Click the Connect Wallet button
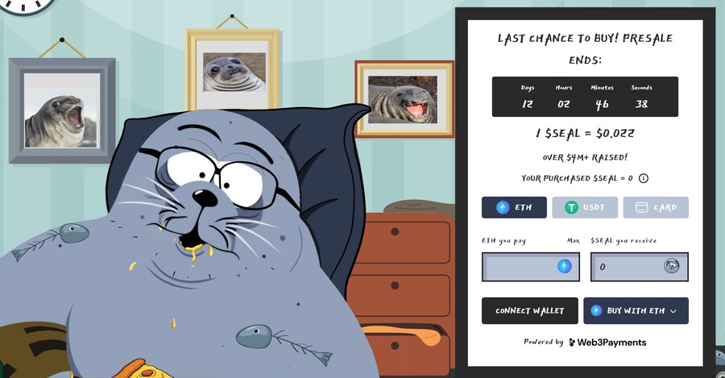This screenshot has width=725, height=378. (x=530, y=310)
